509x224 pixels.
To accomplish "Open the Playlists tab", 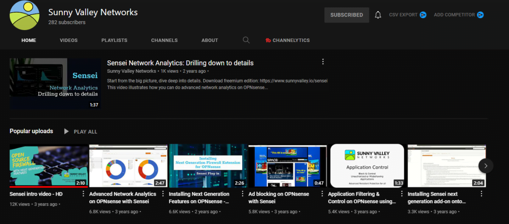I will click(x=115, y=40).
